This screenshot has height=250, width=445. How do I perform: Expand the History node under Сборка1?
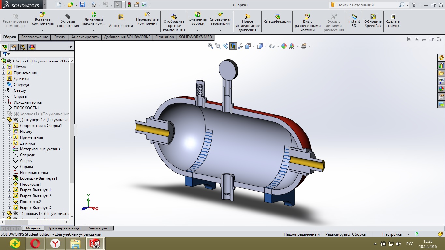pos(4,67)
